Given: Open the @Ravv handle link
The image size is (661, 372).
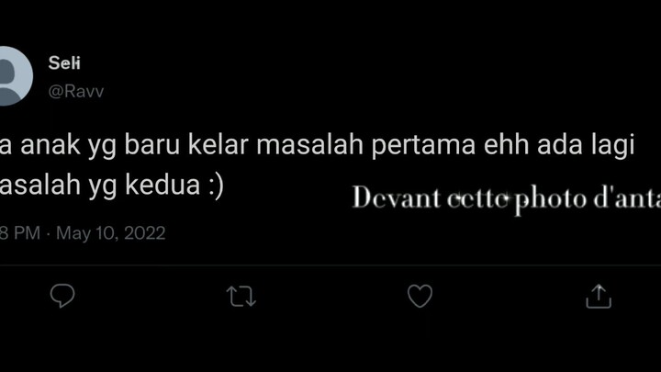Looking at the screenshot, I should 76,91.
